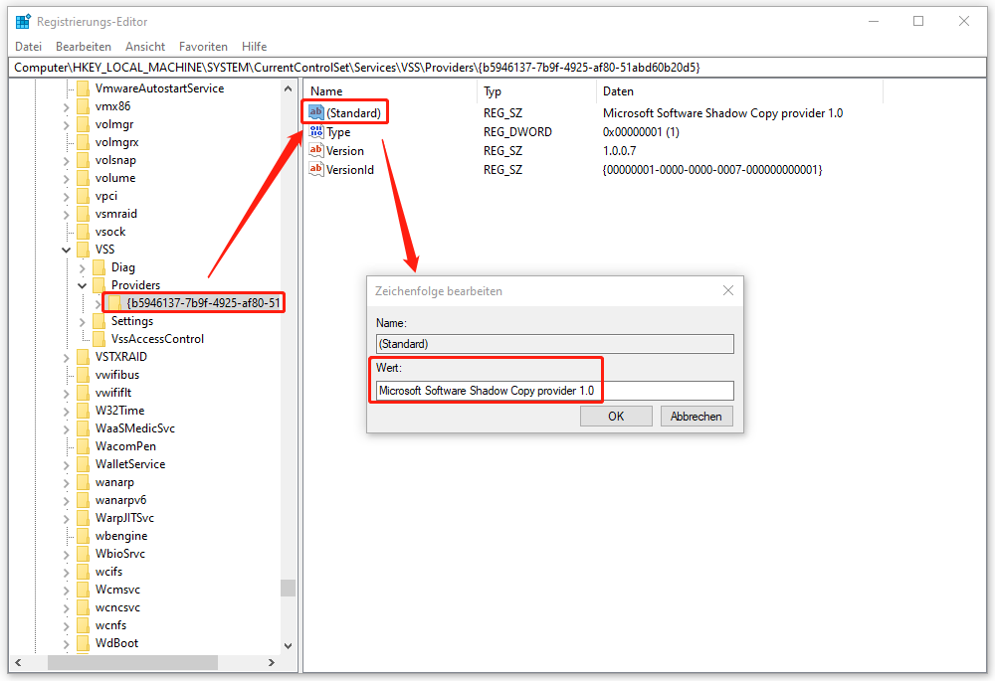
Task: Select the wbengine key
Action: pyautogui.click(x=121, y=536)
